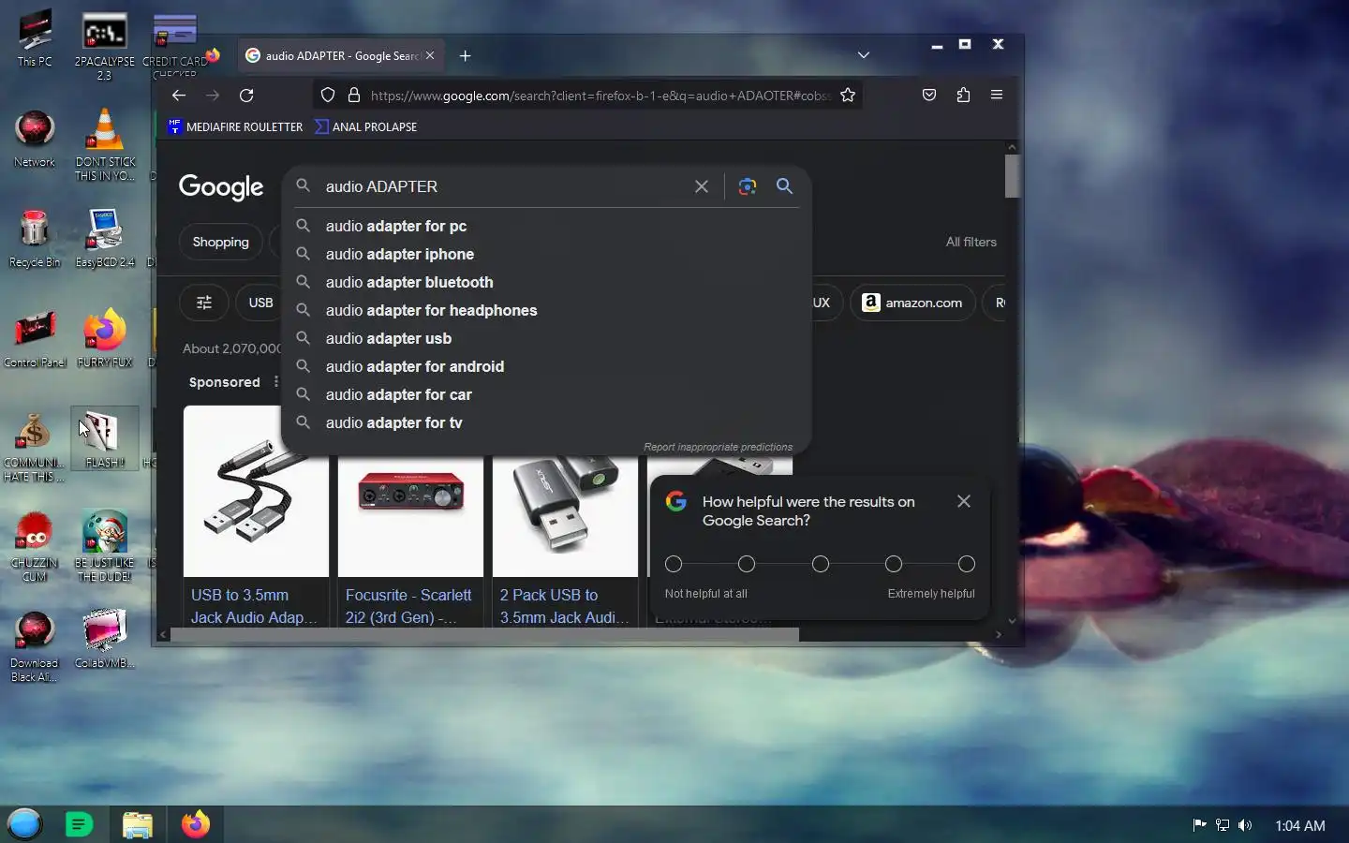The height and width of the screenshot is (843, 1349).
Task: Choose suggestion 'audio adapter for android'
Action: click(x=546, y=366)
